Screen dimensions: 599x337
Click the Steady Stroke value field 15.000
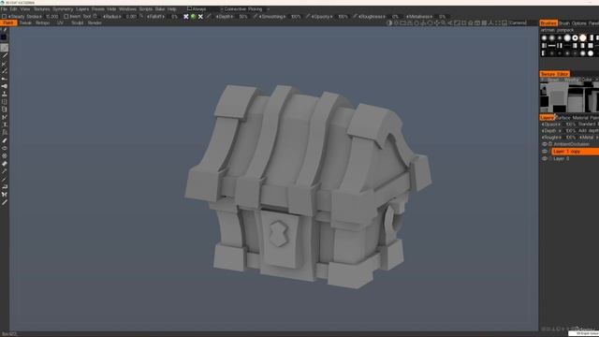[x=52, y=17]
